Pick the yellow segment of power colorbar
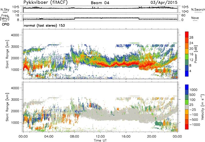Viewport: 205px width, 142px height. pos(187,51)
